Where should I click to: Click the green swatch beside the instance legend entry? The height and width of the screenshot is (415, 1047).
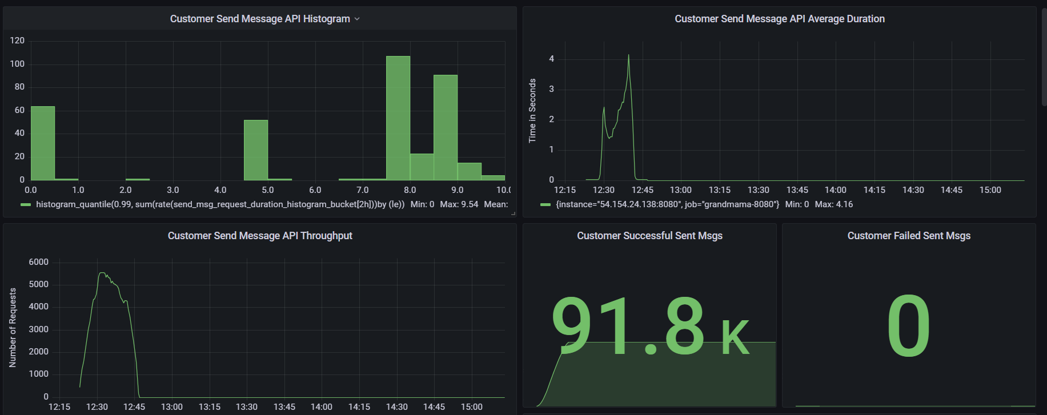(x=545, y=205)
